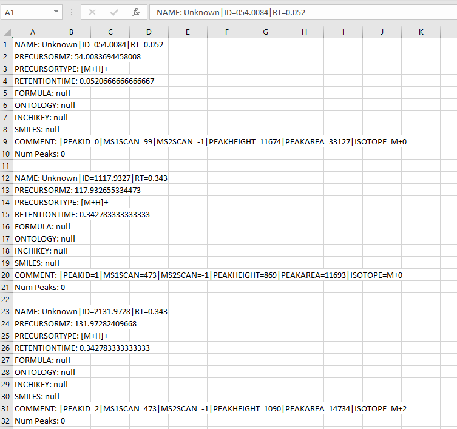Select column K header
The width and height of the screenshot is (457, 429).
click(421, 32)
